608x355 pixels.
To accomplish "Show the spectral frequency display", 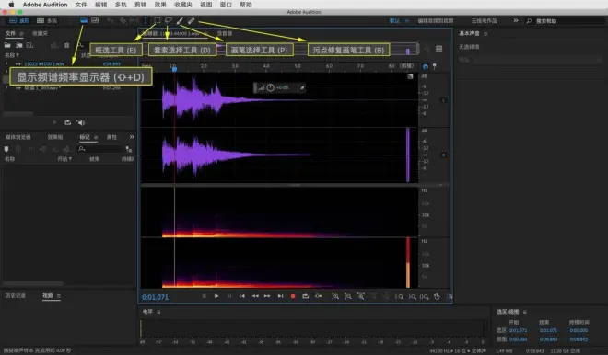I will click(x=84, y=20).
